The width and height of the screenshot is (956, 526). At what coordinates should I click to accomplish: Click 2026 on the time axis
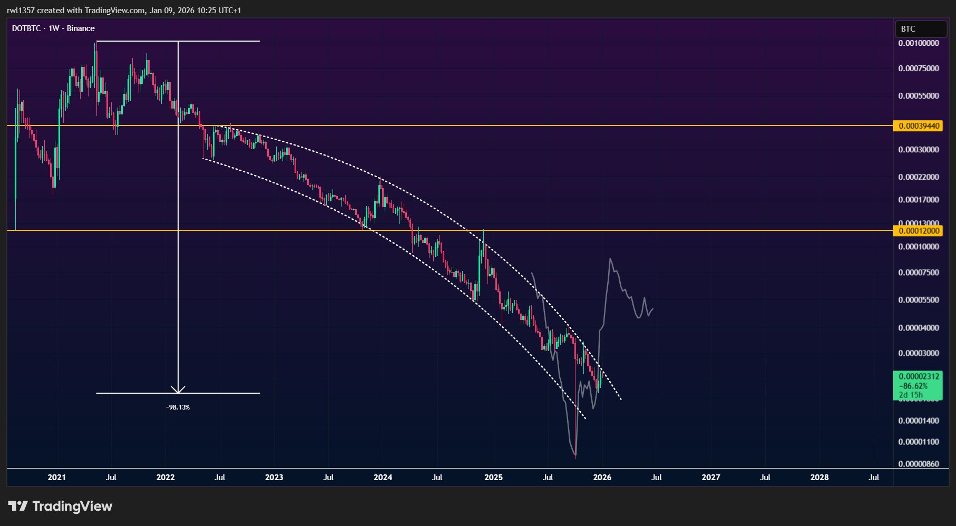[x=602, y=478]
